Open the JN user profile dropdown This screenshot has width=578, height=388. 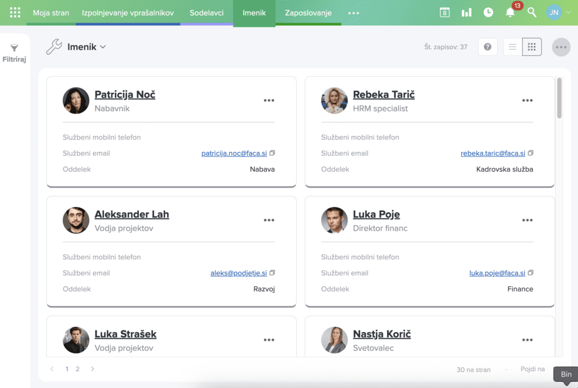tap(558, 12)
